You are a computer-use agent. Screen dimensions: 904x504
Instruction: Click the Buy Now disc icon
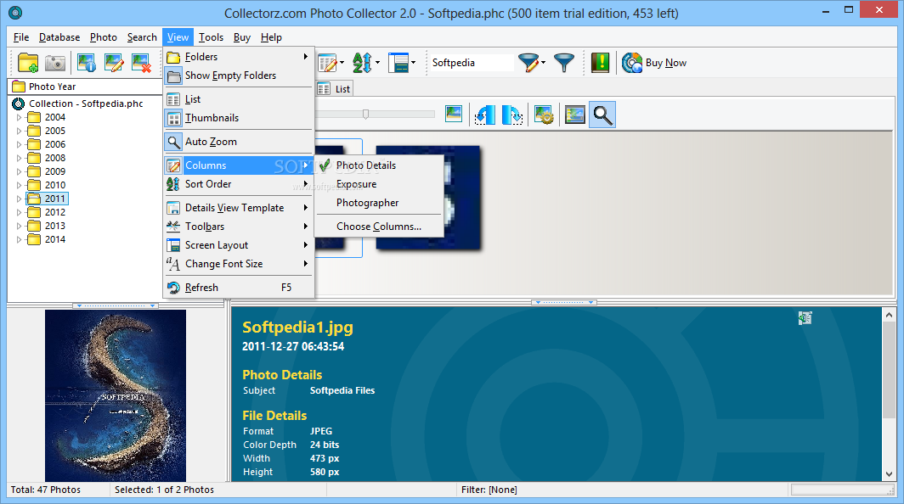click(x=632, y=63)
